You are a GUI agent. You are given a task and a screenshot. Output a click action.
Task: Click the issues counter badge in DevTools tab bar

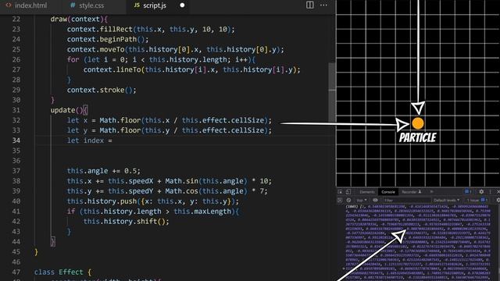point(468,192)
